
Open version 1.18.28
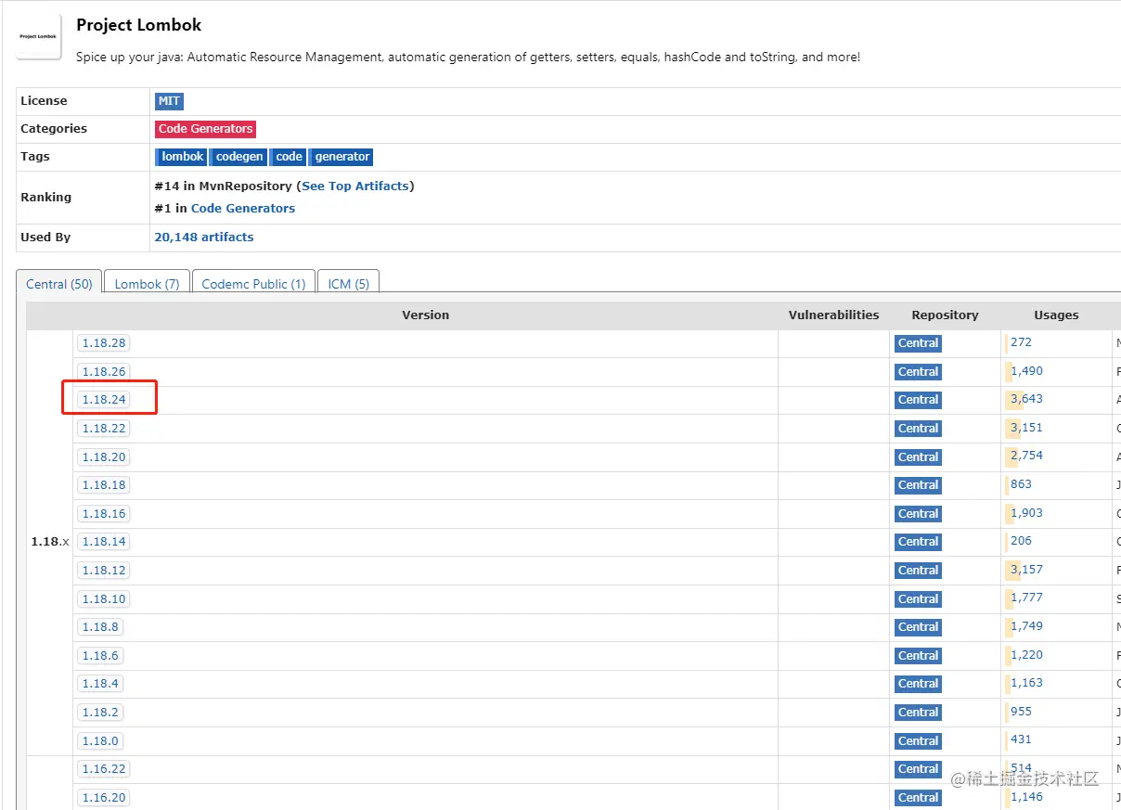pyautogui.click(x=104, y=343)
